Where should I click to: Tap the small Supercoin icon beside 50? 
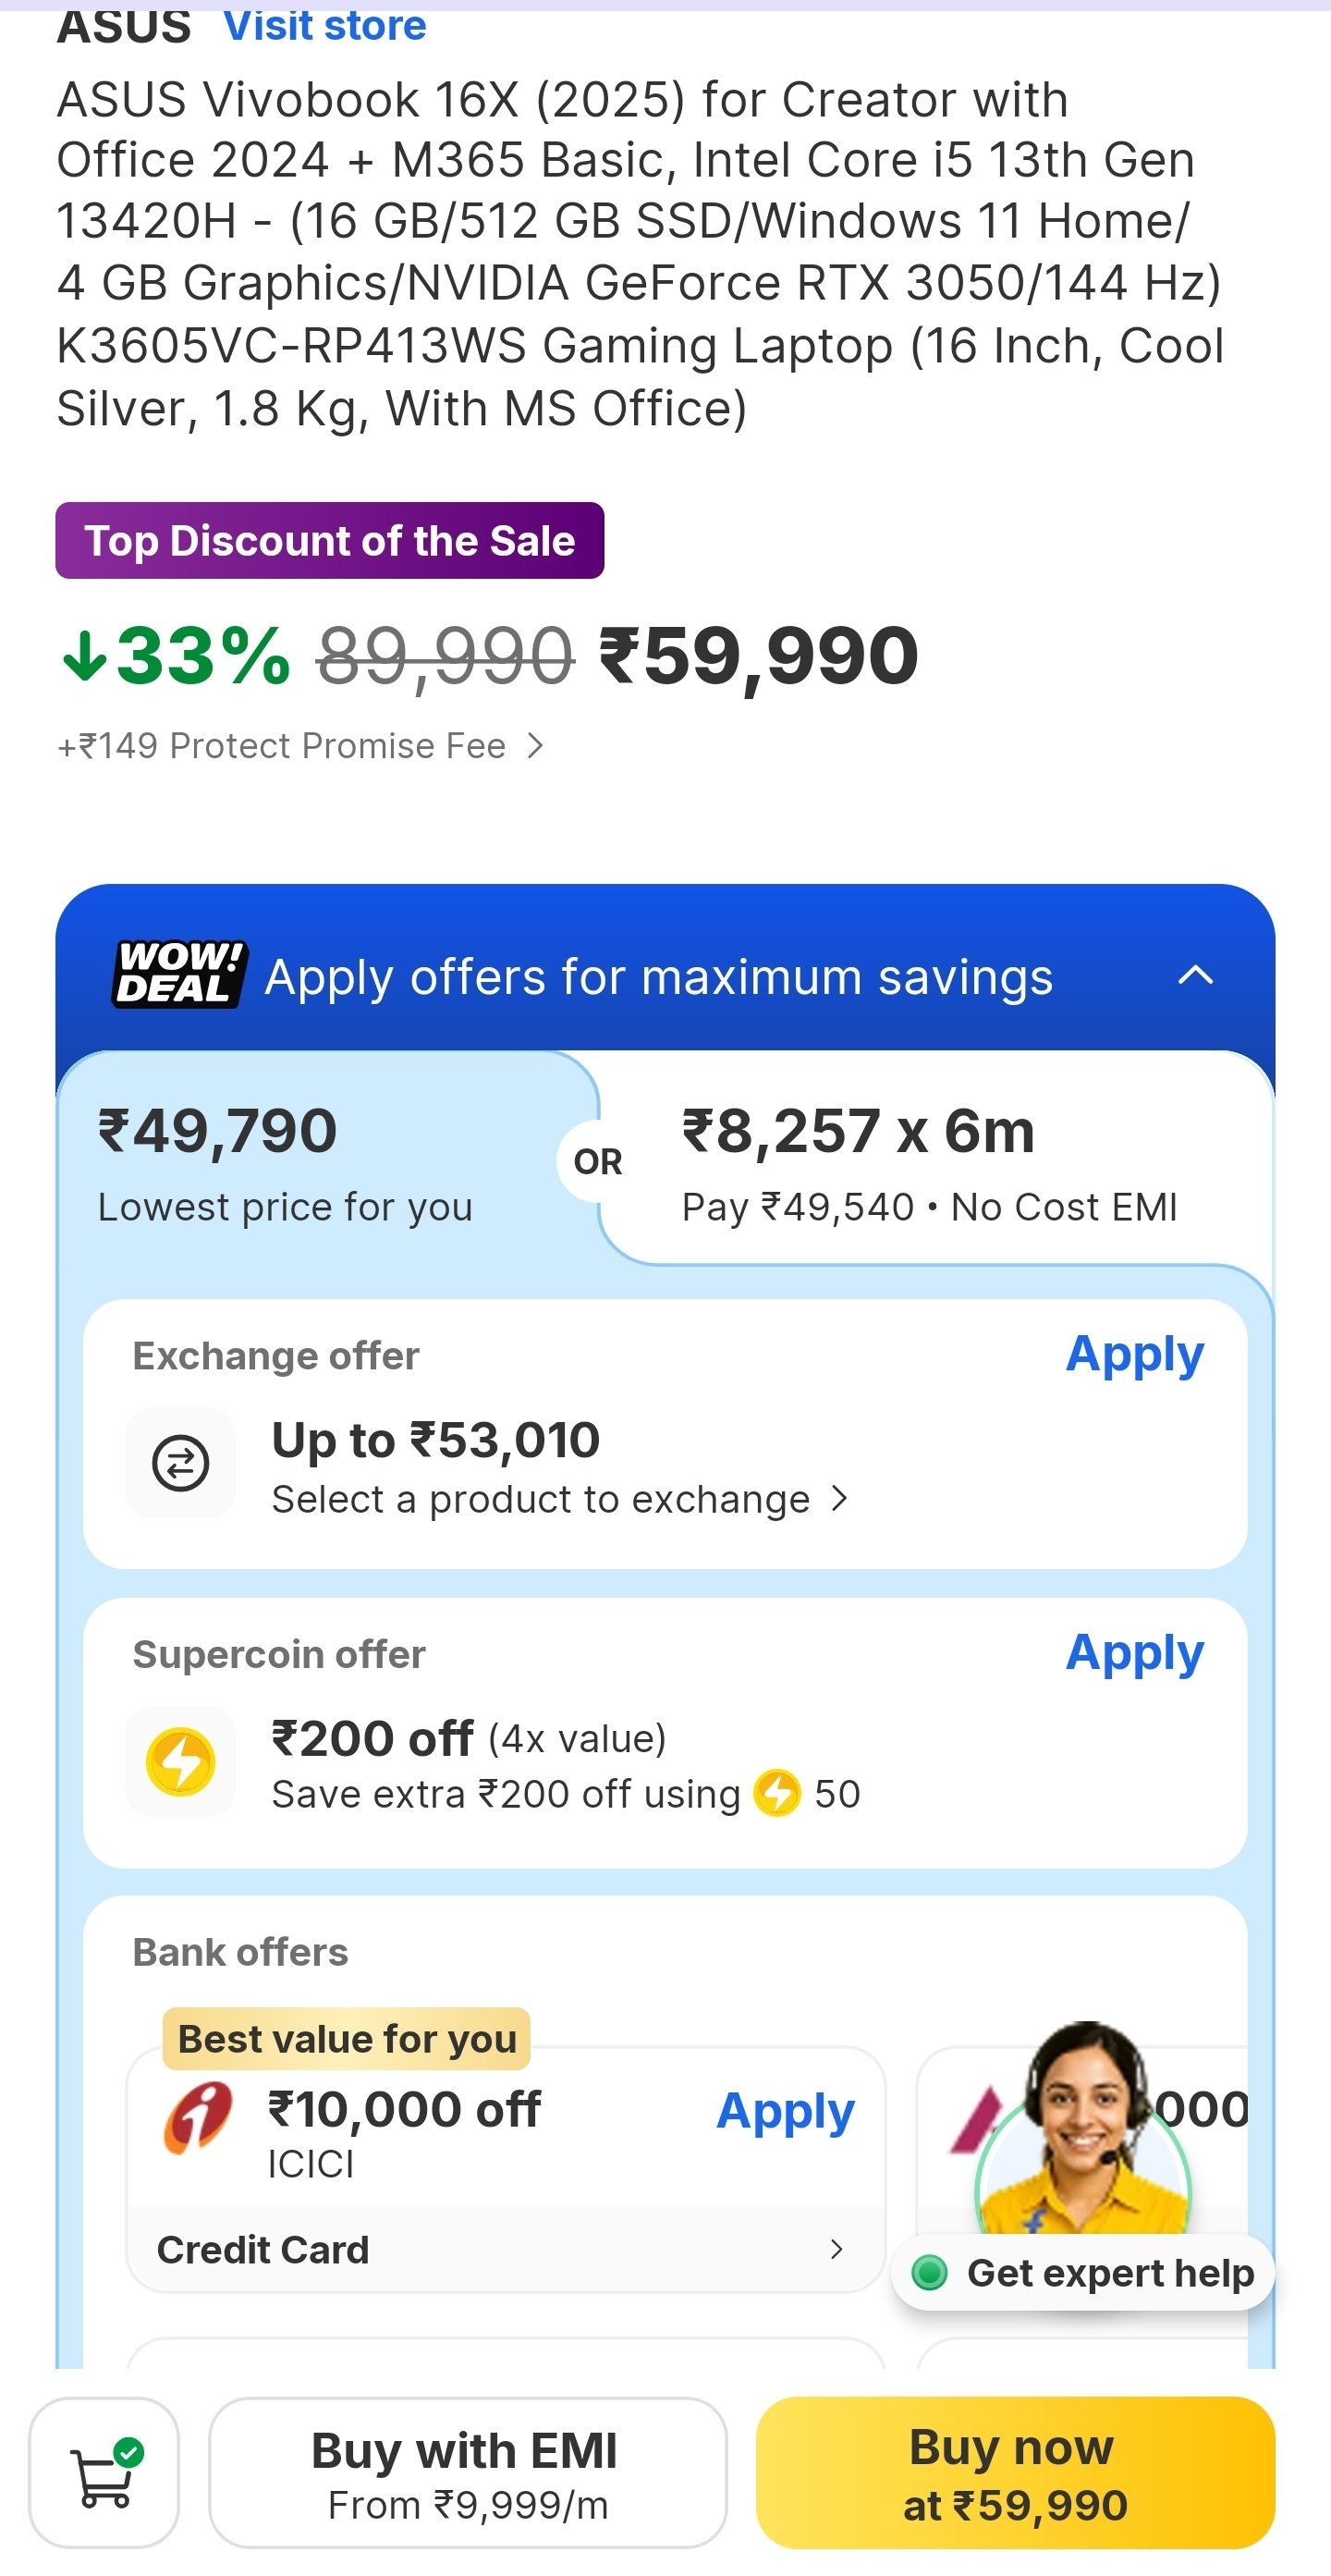pyautogui.click(x=777, y=1793)
